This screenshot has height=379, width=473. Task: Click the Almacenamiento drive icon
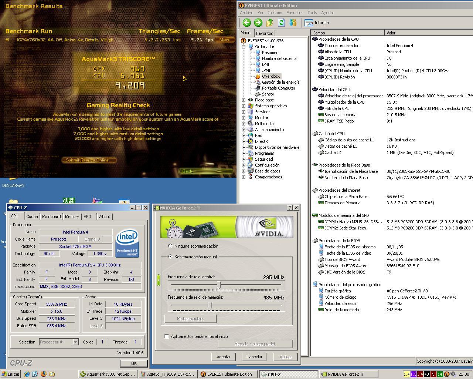pyautogui.click(x=251, y=130)
